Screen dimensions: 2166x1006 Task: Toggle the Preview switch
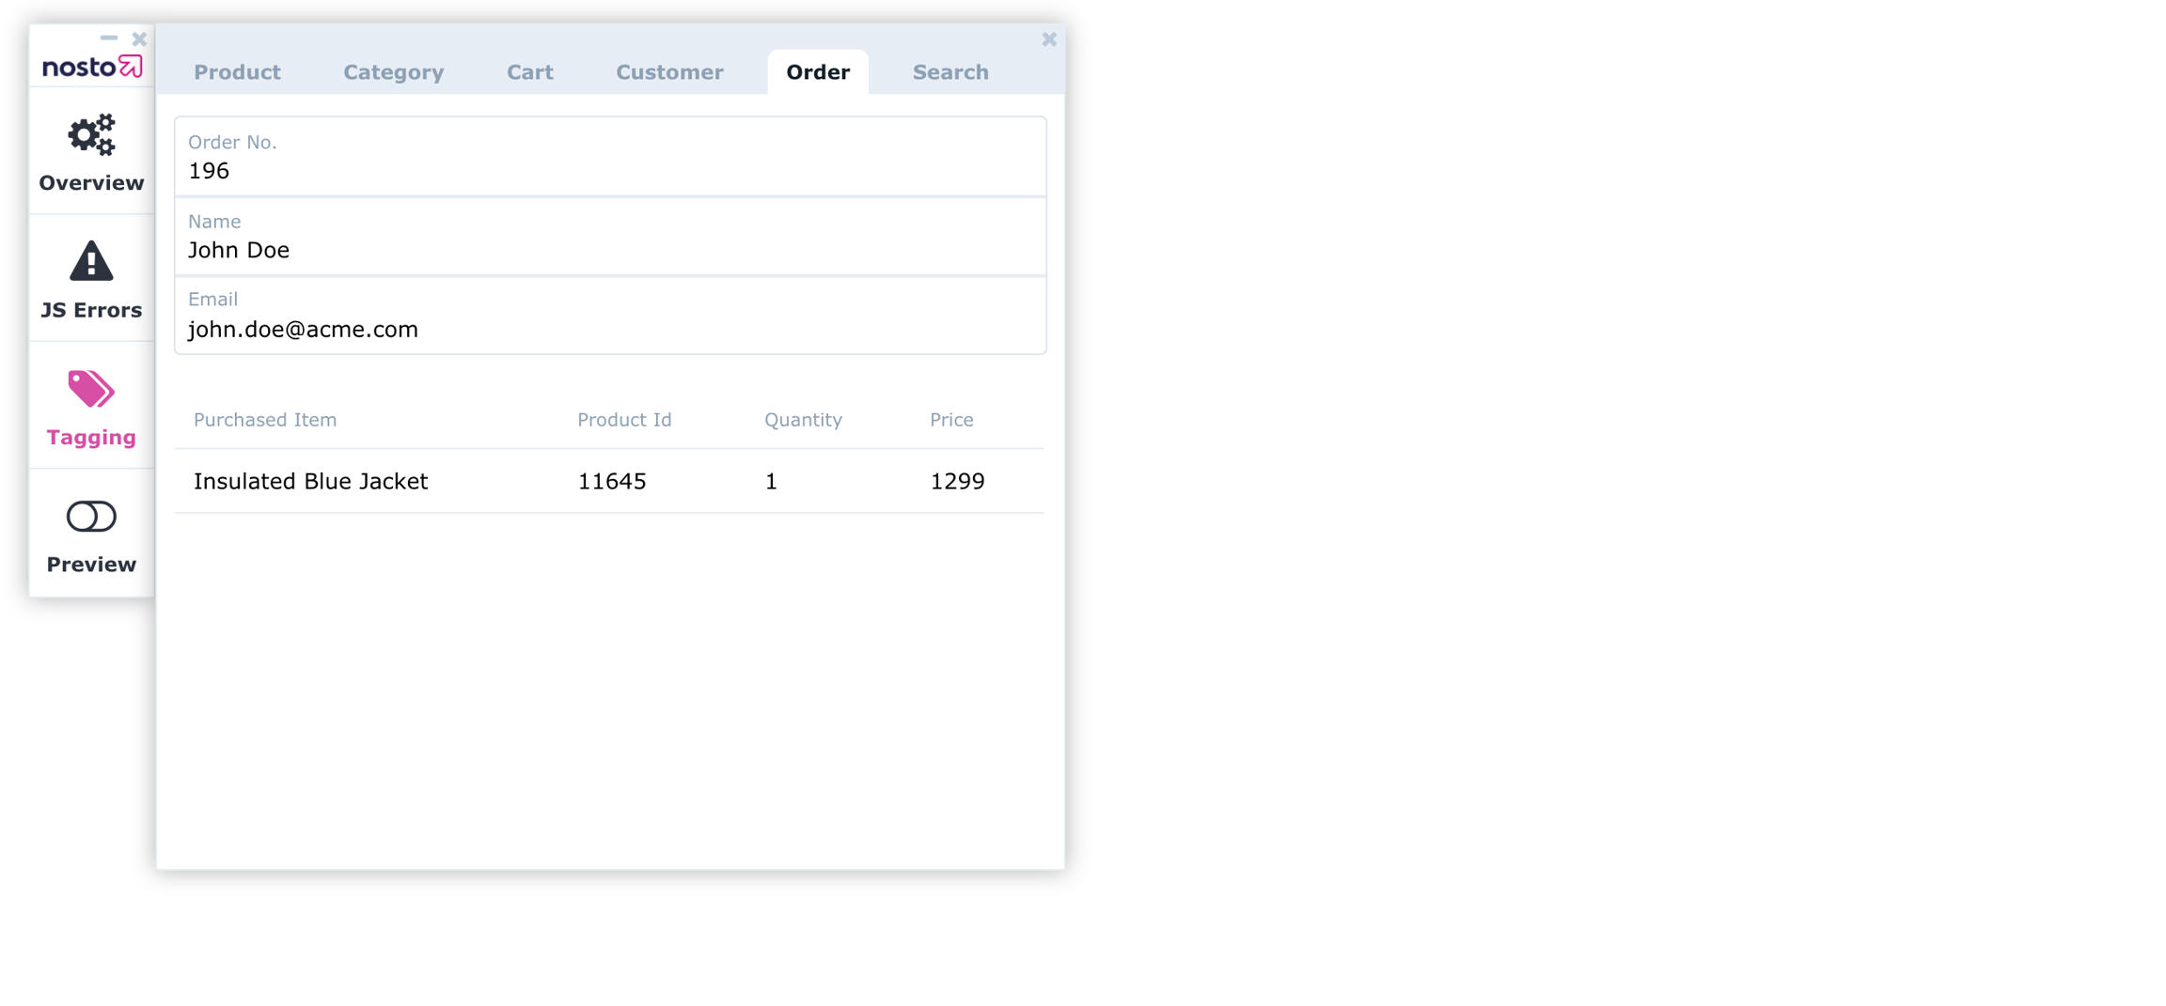click(x=91, y=517)
